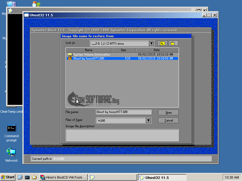
Task: Switch to unnamed ghost taskbar button
Action: click(x=113, y=177)
